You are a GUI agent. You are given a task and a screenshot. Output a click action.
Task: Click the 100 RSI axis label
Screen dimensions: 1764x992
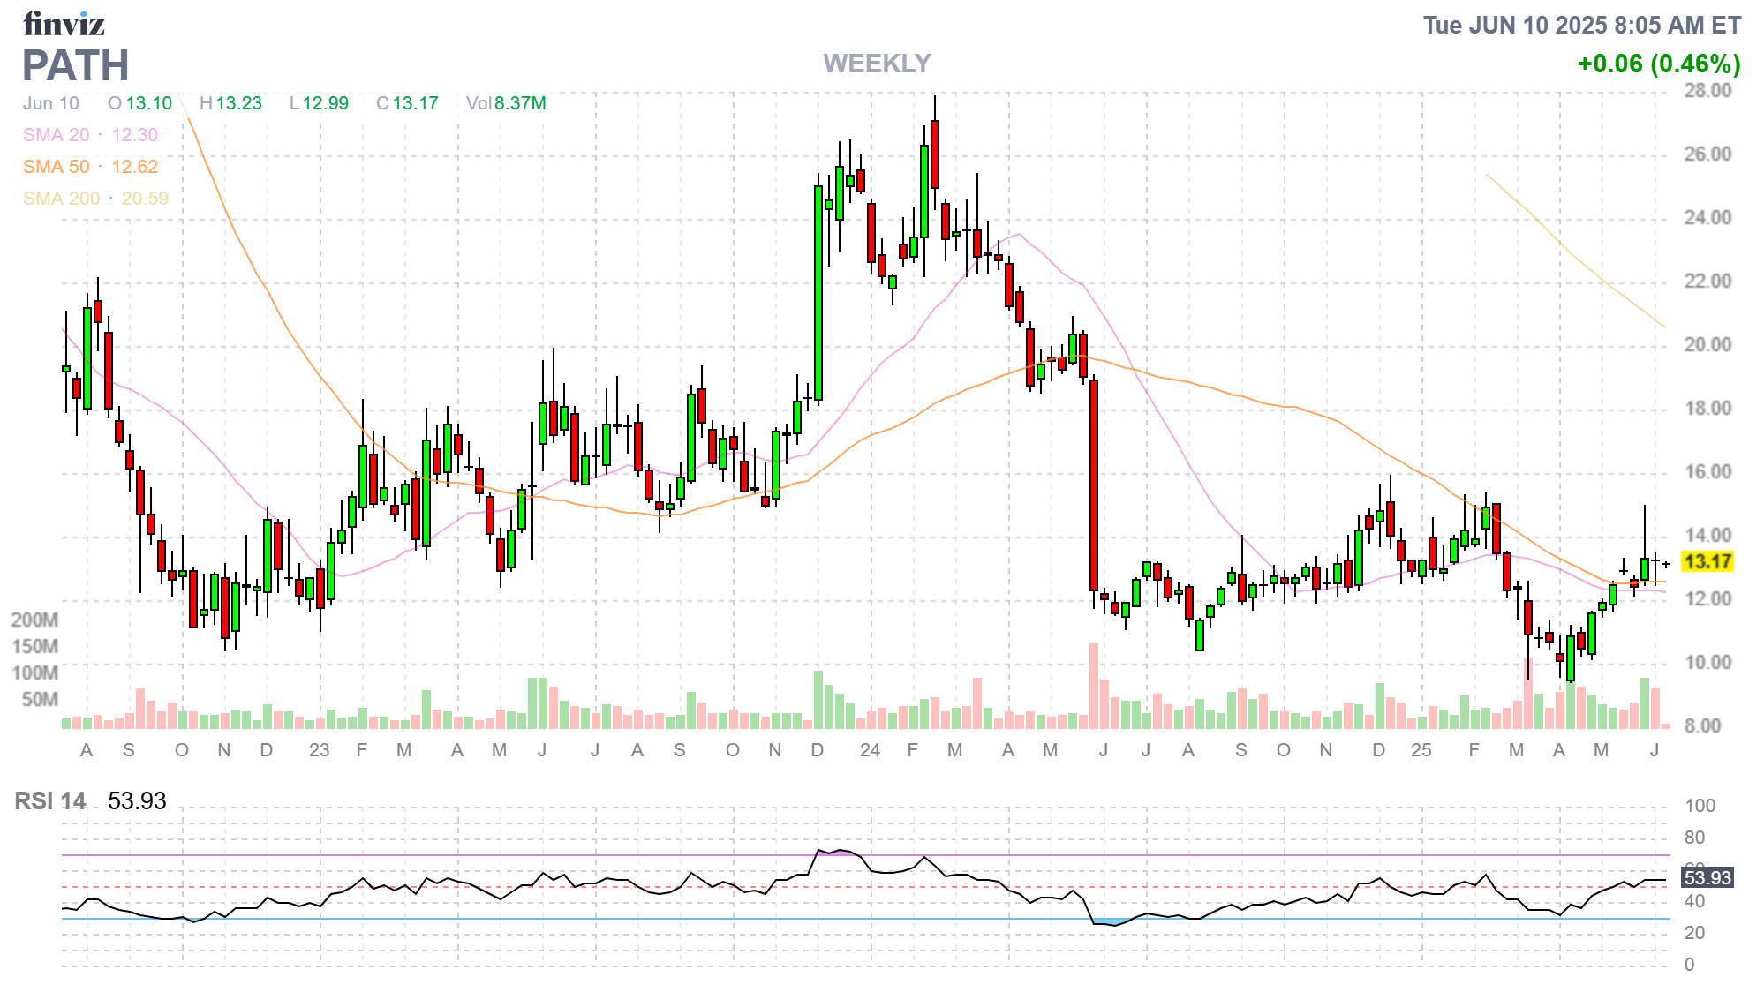[x=1700, y=805]
